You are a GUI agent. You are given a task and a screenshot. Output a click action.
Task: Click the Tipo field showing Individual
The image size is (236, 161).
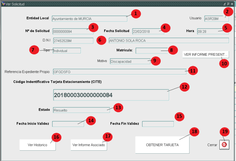click(x=66, y=51)
